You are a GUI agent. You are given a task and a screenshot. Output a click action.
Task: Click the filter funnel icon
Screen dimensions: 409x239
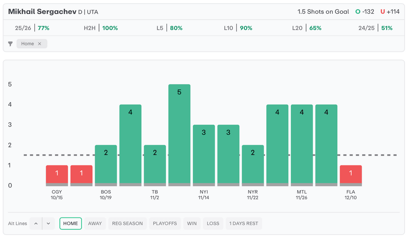tap(10, 44)
